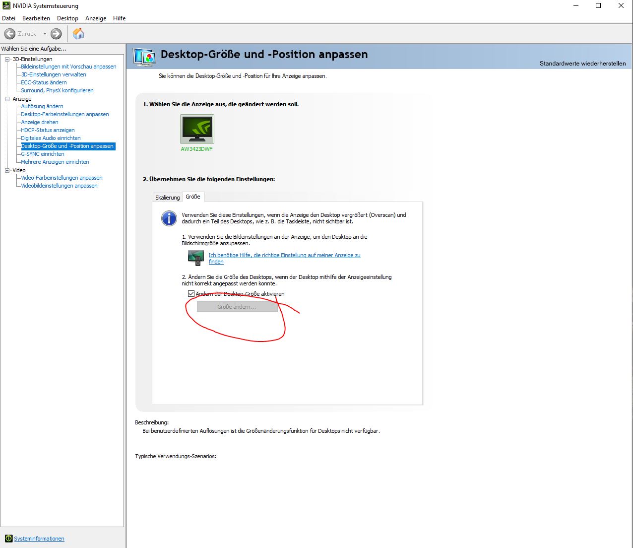Select Desktop-Größe und -Position anpassen item
The width and height of the screenshot is (633, 548).
coord(67,146)
